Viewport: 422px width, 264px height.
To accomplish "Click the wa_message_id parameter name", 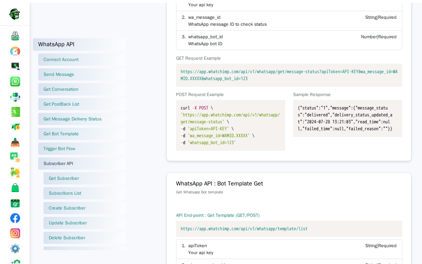I will pyautogui.click(x=204, y=17).
